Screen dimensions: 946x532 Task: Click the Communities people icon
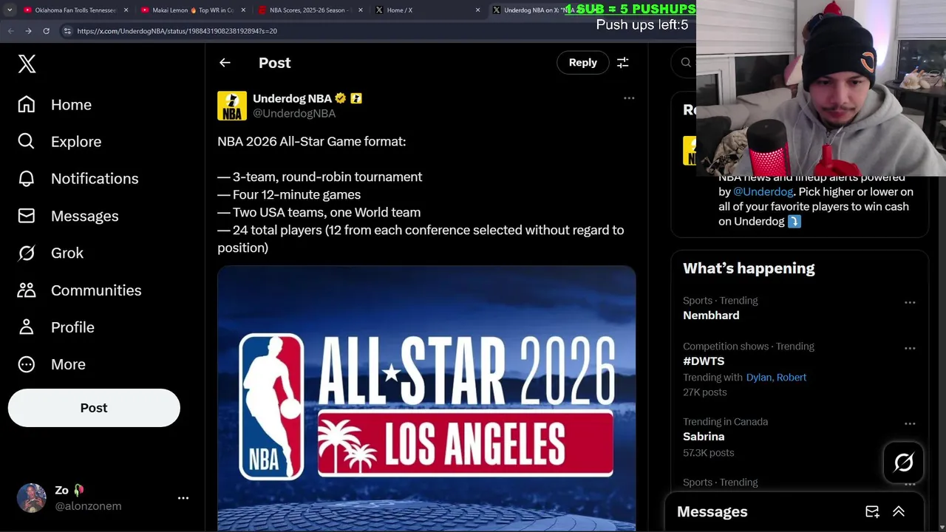click(27, 290)
